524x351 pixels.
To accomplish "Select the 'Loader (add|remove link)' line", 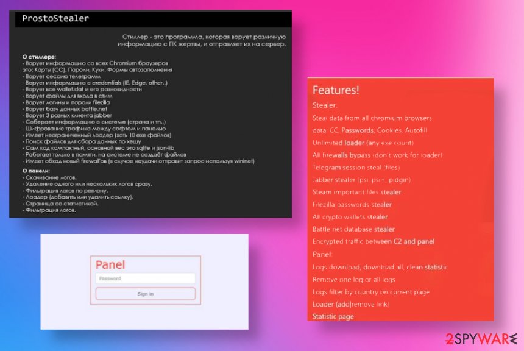I will pyautogui.click(x=351, y=304).
